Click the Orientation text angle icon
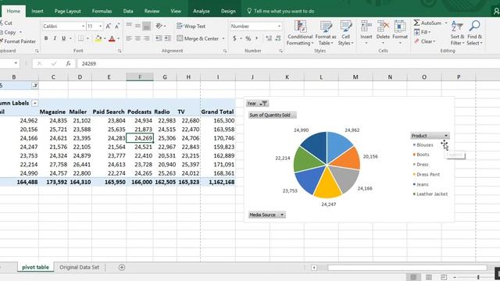The height and width of the screenshot is (281, 500). [x=159, y=26]
